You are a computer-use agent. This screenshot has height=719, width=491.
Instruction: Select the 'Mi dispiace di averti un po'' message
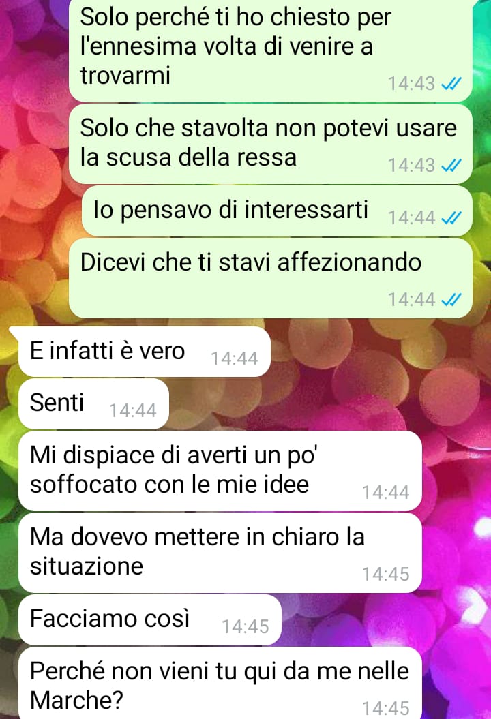pos(220,471)
